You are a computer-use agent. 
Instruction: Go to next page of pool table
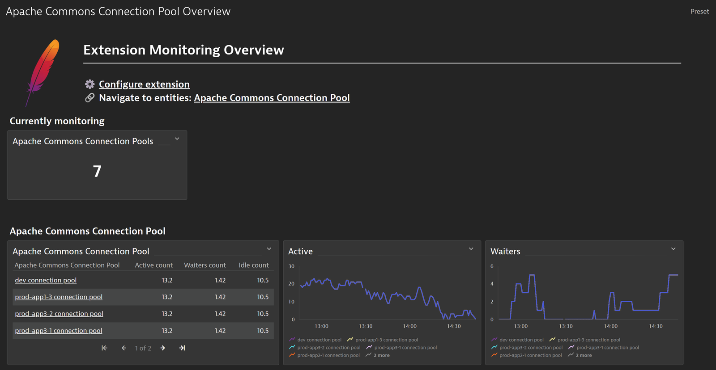point(163,348)
